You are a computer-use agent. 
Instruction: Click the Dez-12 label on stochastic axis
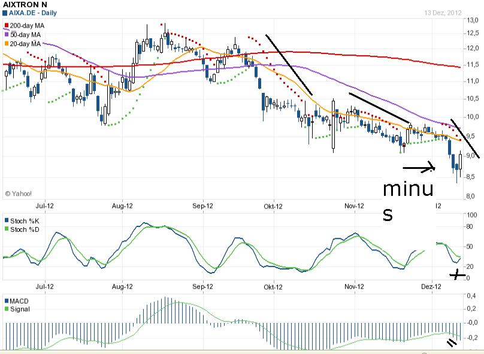point(431,287)
